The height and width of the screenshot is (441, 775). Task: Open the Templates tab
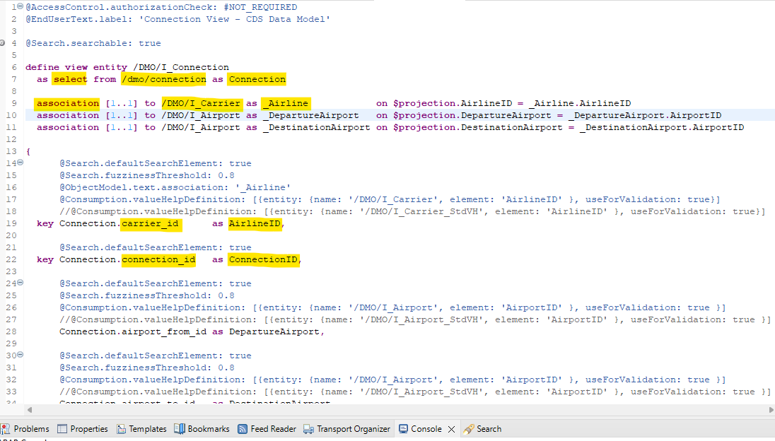(x=141, y=429)
